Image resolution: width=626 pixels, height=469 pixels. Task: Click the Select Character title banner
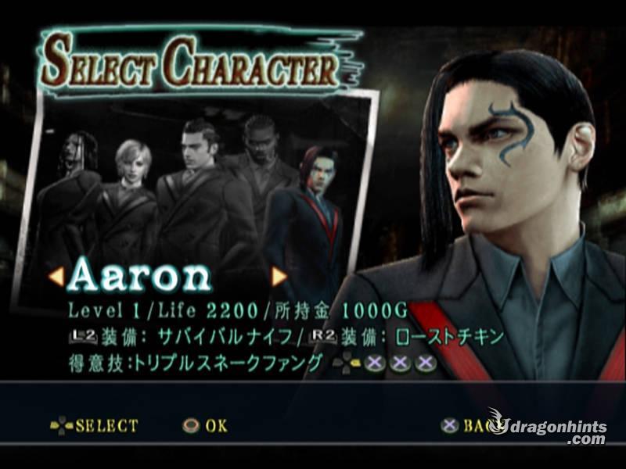tap(200, 60)
